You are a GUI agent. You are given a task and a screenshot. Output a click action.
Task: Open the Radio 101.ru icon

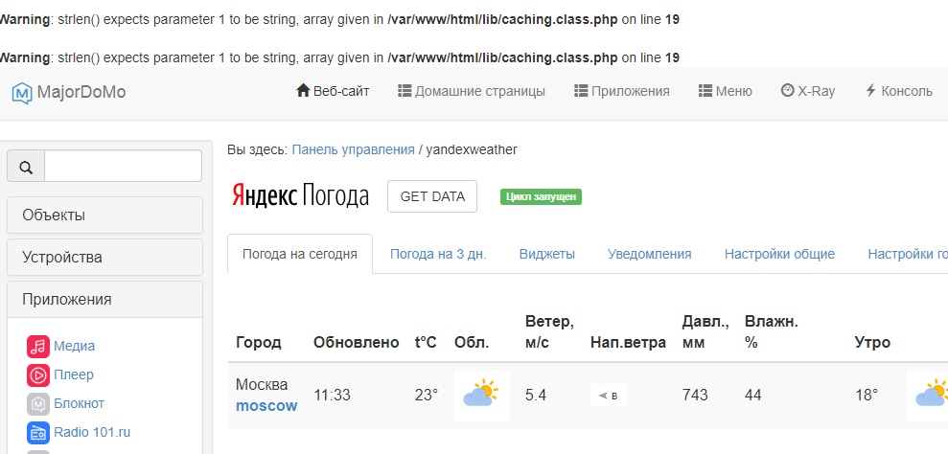[38, 432]
